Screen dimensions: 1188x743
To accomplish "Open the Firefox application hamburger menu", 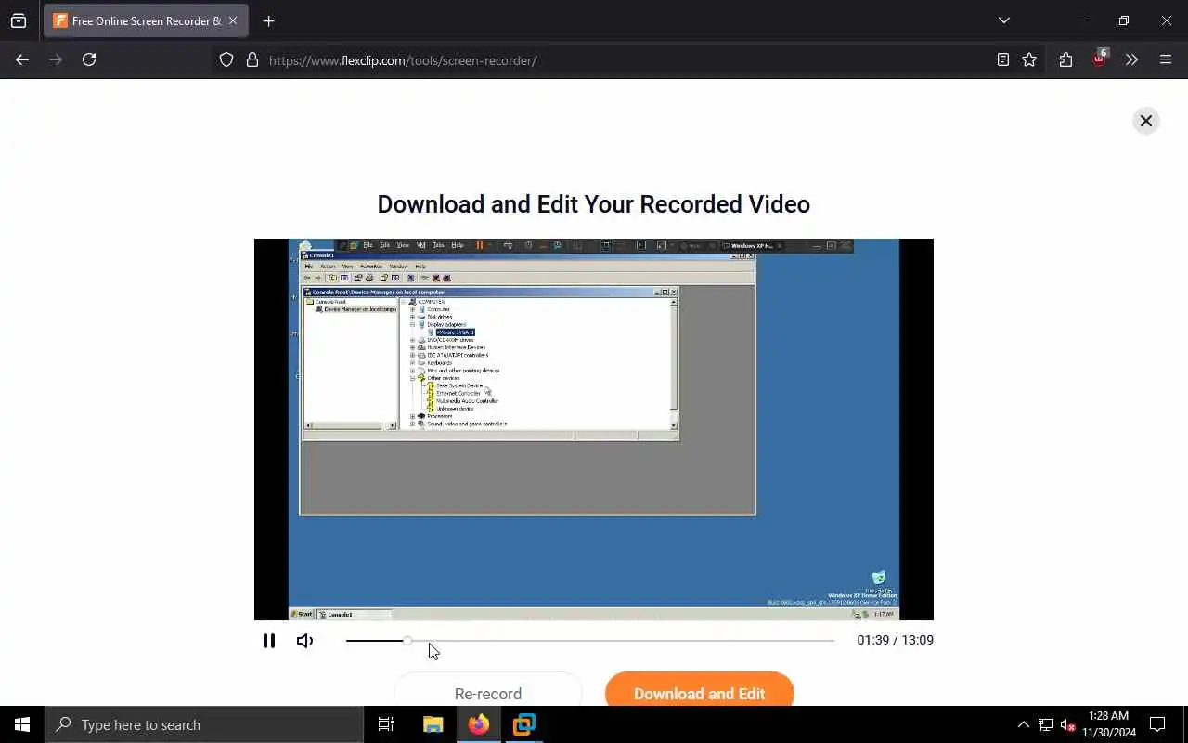I will [x=1166, y=59].
